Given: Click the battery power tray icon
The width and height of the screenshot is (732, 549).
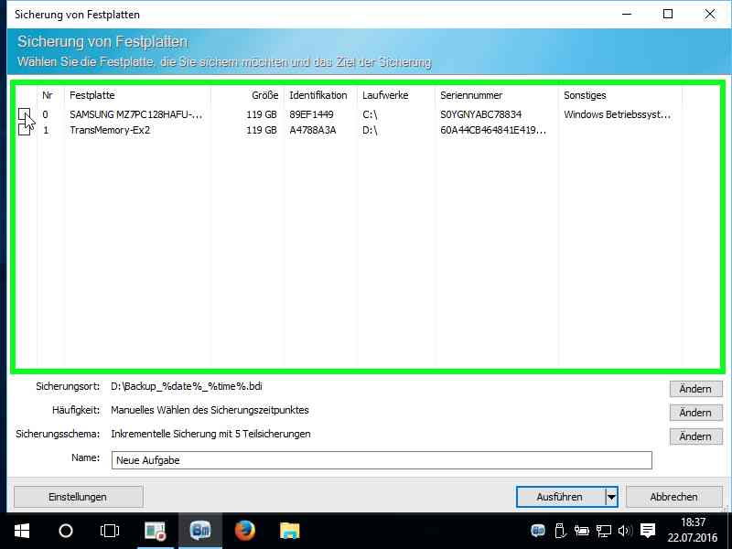Looking at the screenshot, I should pos(581,531).
